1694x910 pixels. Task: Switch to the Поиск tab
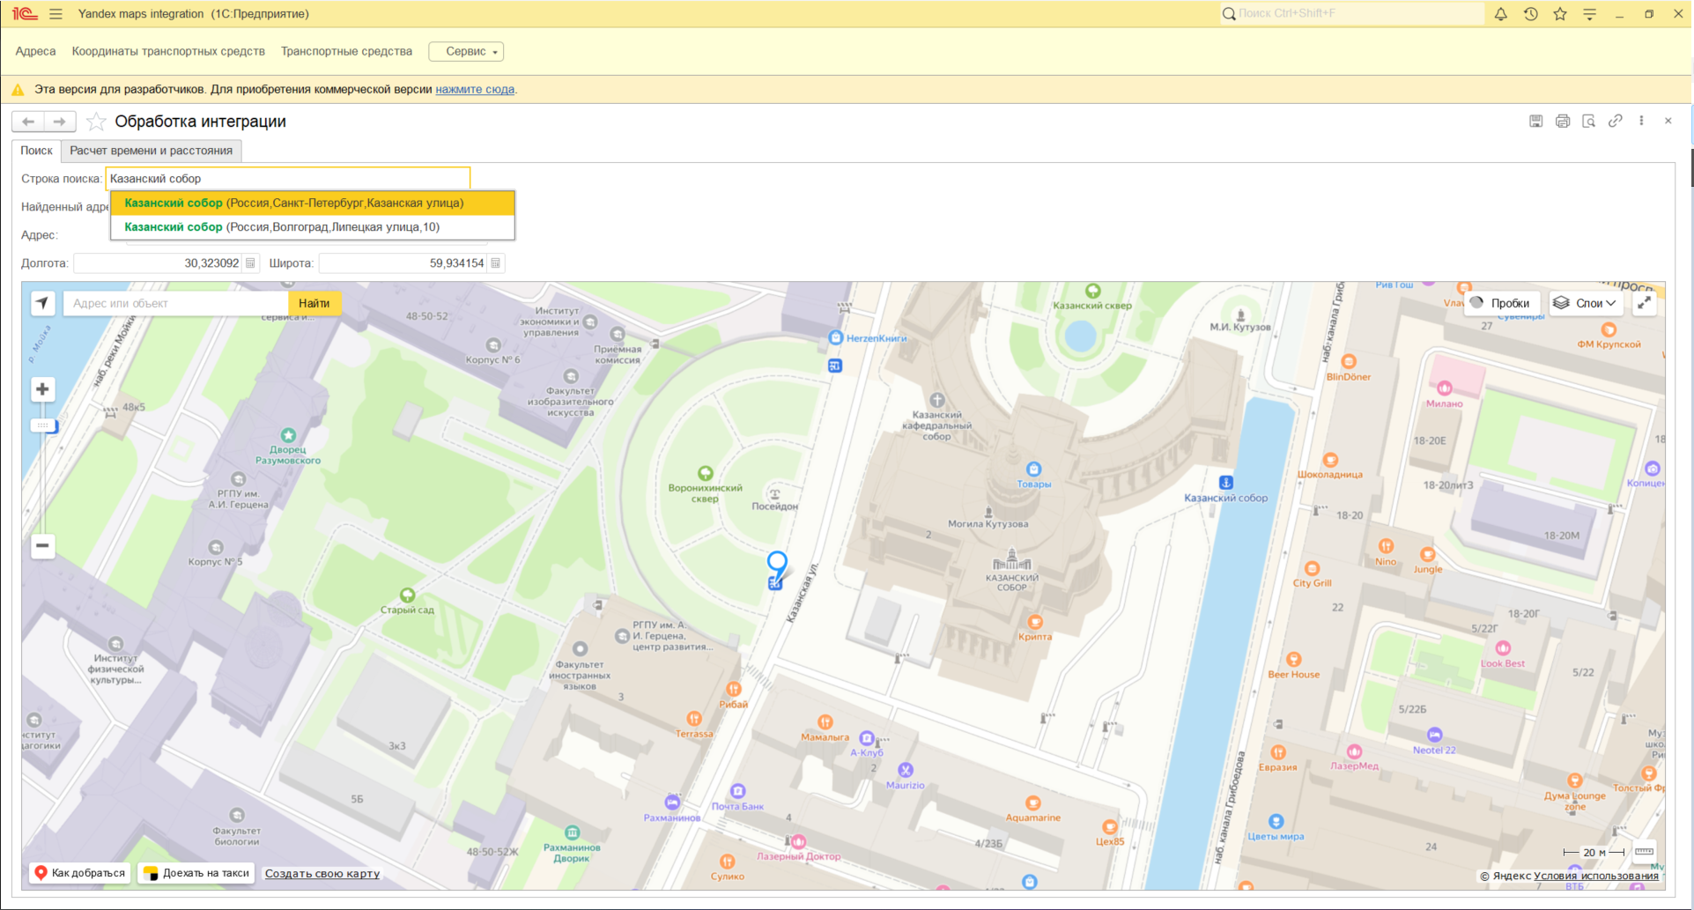tap(37, 151)
